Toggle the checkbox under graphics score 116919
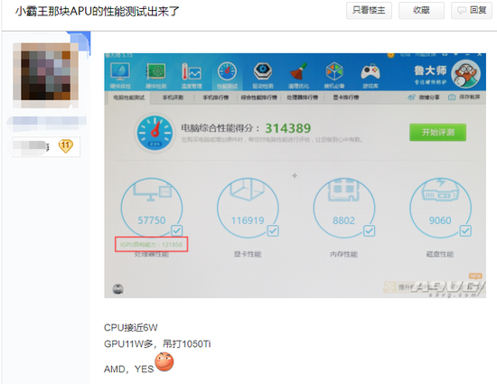 click(273, 230)
